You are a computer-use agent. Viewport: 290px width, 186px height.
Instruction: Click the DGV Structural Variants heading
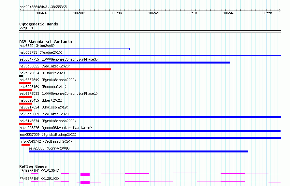click(x=46, y=42)
